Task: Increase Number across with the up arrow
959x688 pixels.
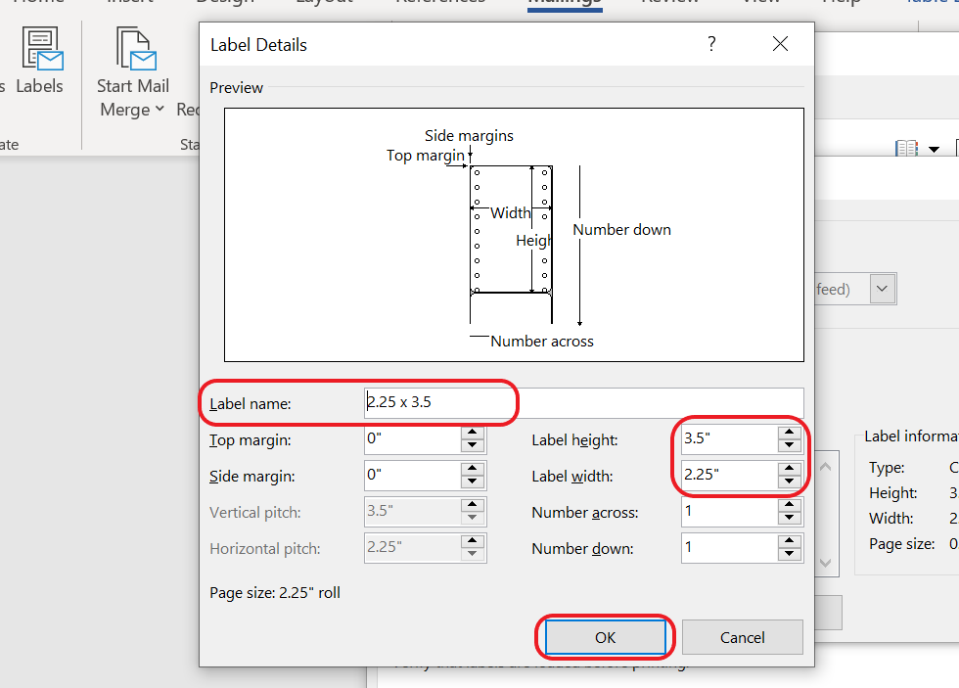Action: click(x=790, y=505)
